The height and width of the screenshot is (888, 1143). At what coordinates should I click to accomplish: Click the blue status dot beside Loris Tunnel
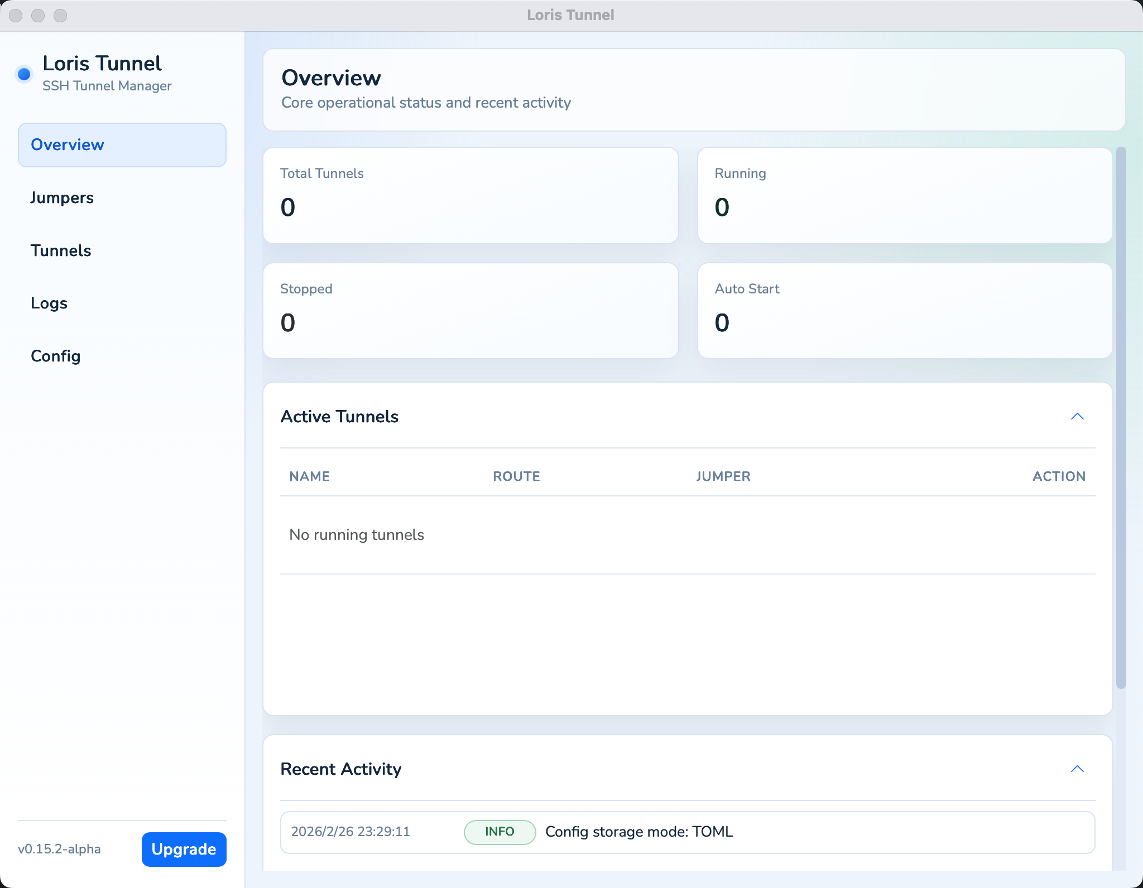pos(24,74)
